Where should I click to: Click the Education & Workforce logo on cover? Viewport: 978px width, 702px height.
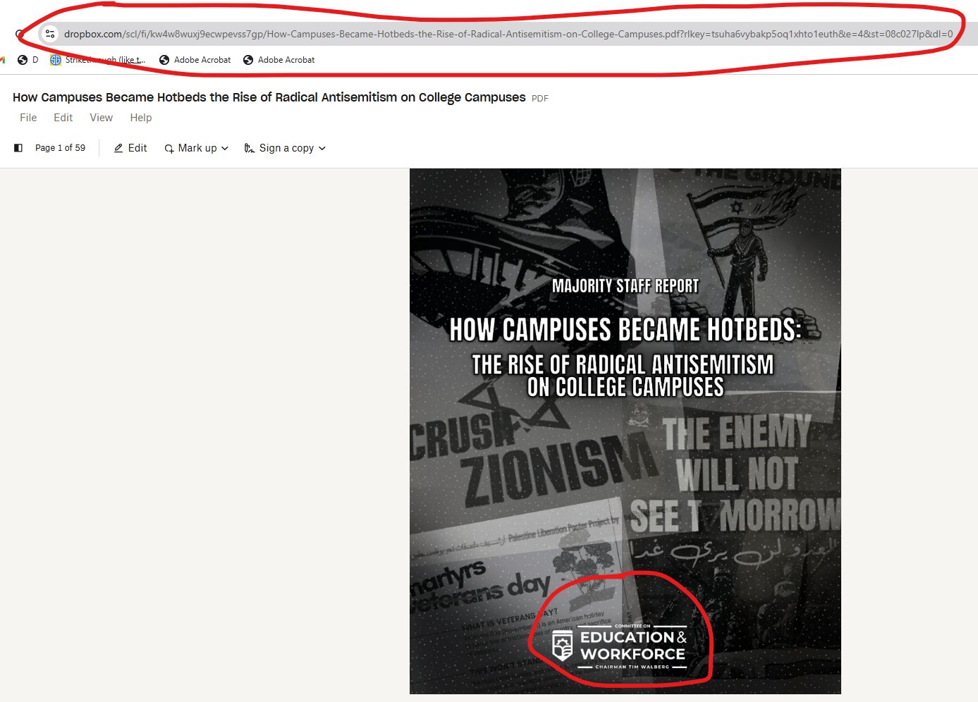619,645
